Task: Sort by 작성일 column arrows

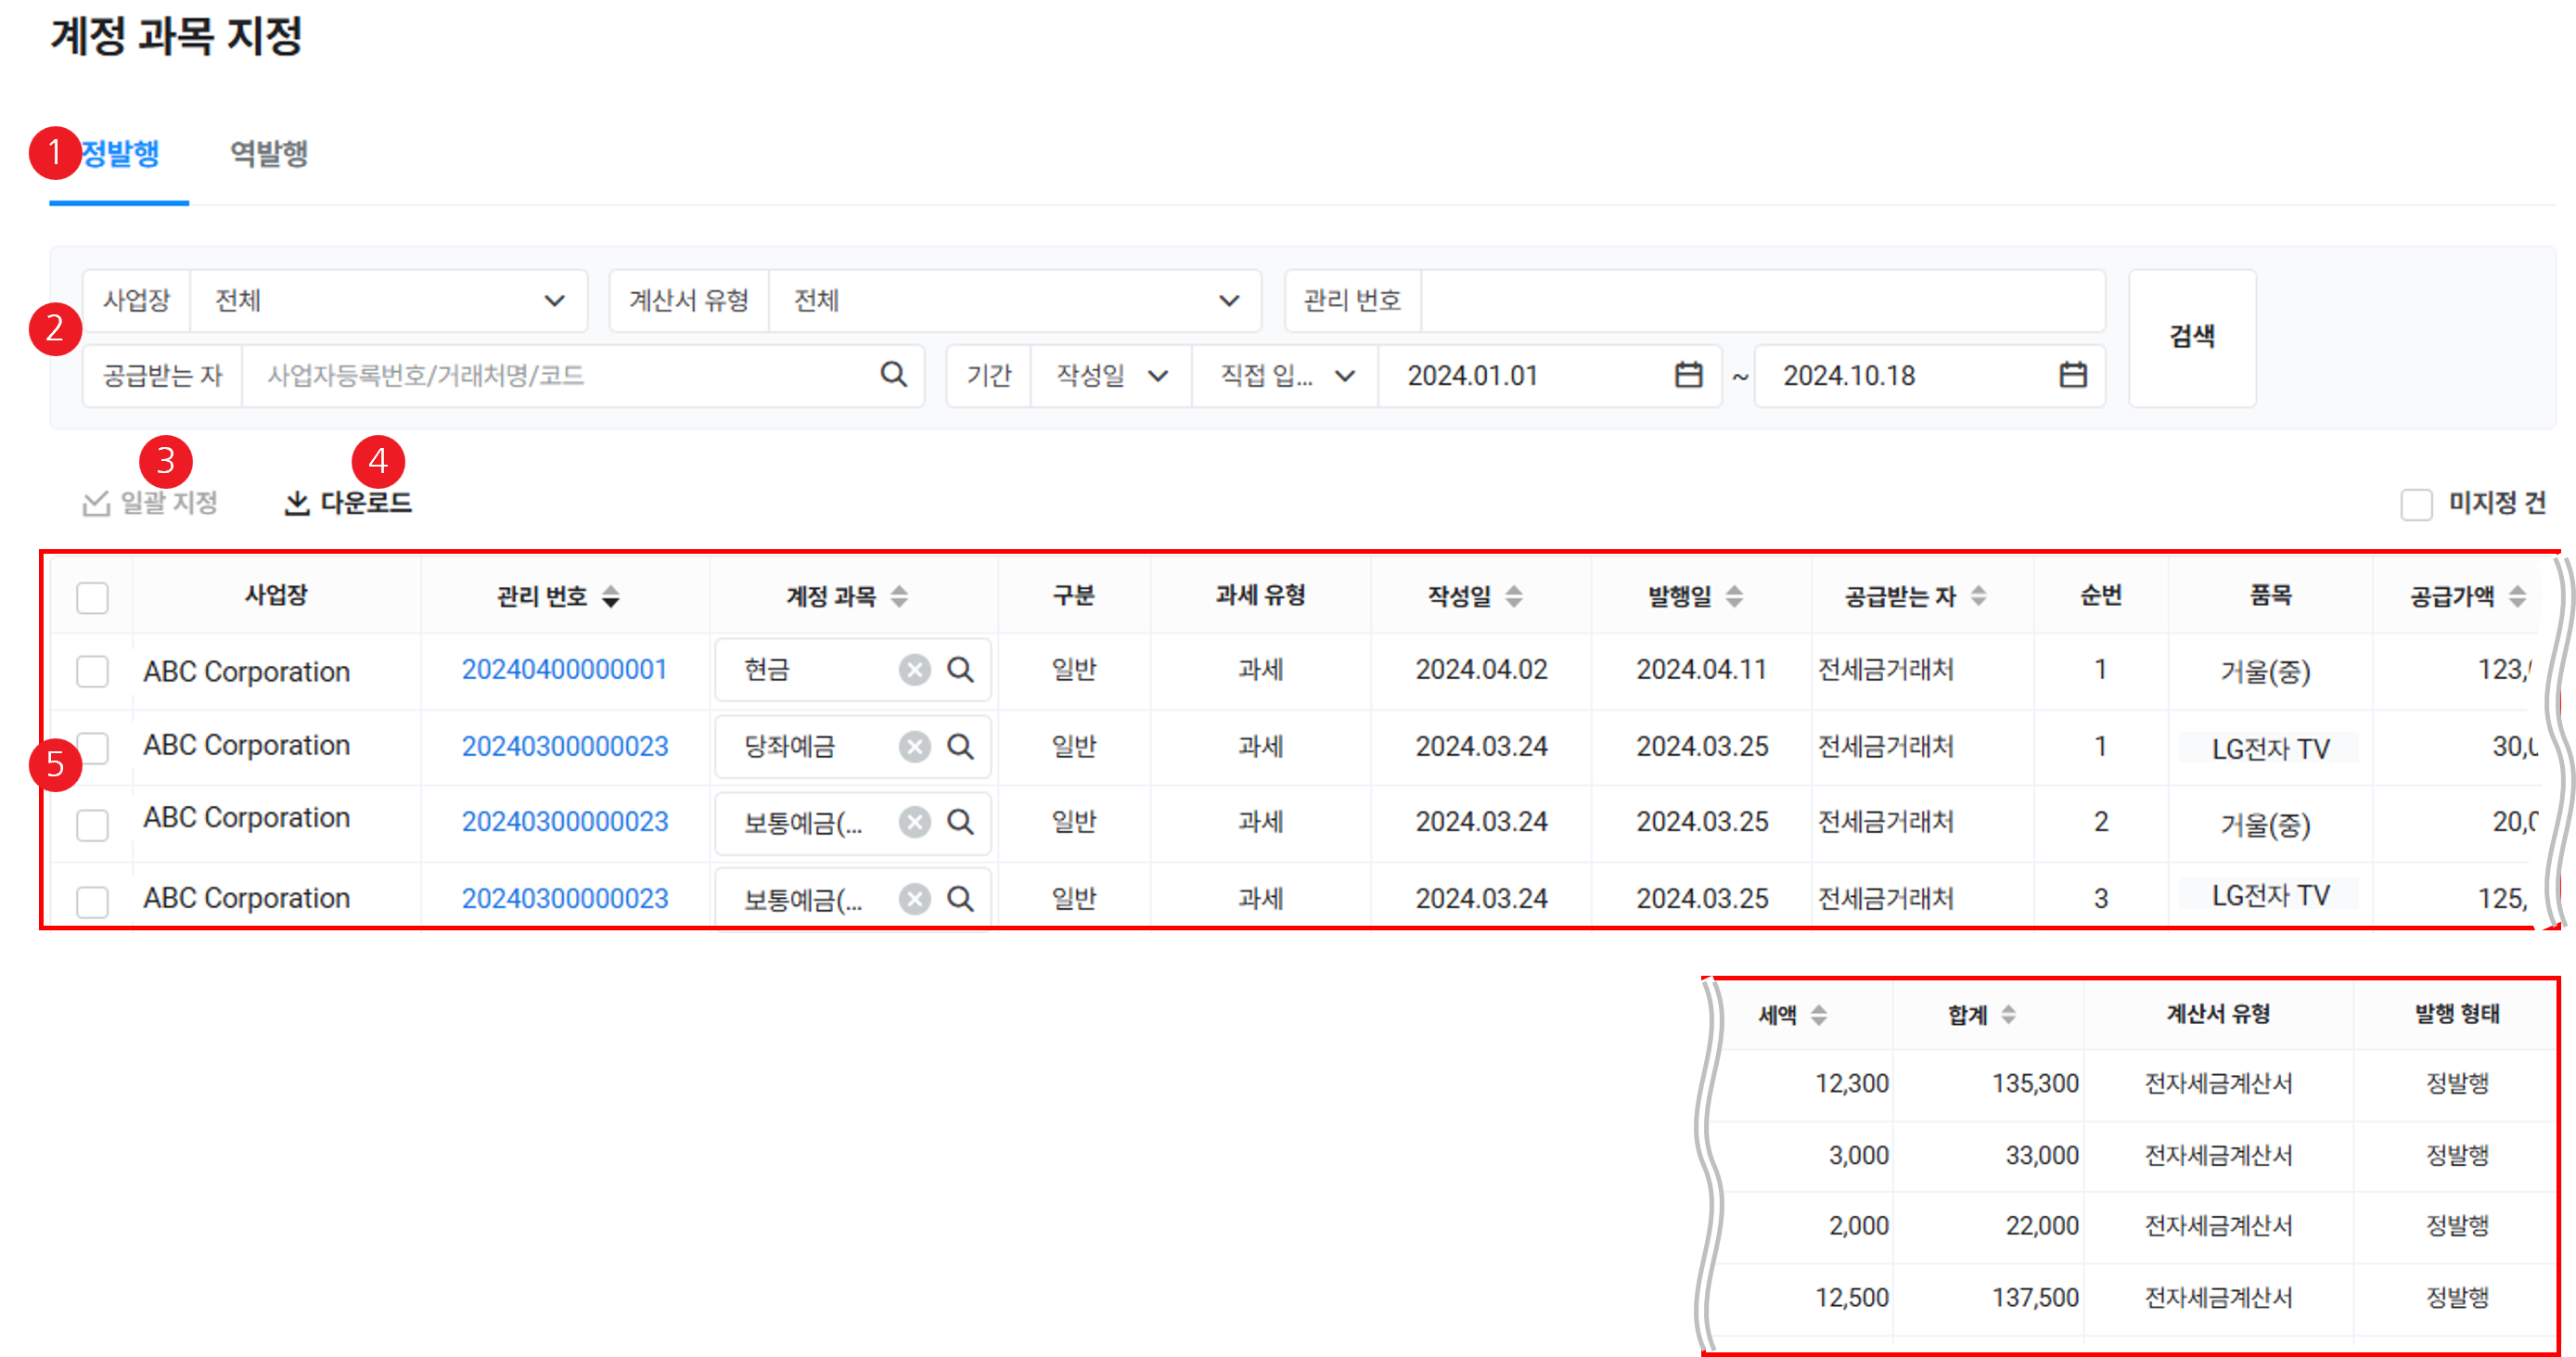Action: click(1514, 597)
